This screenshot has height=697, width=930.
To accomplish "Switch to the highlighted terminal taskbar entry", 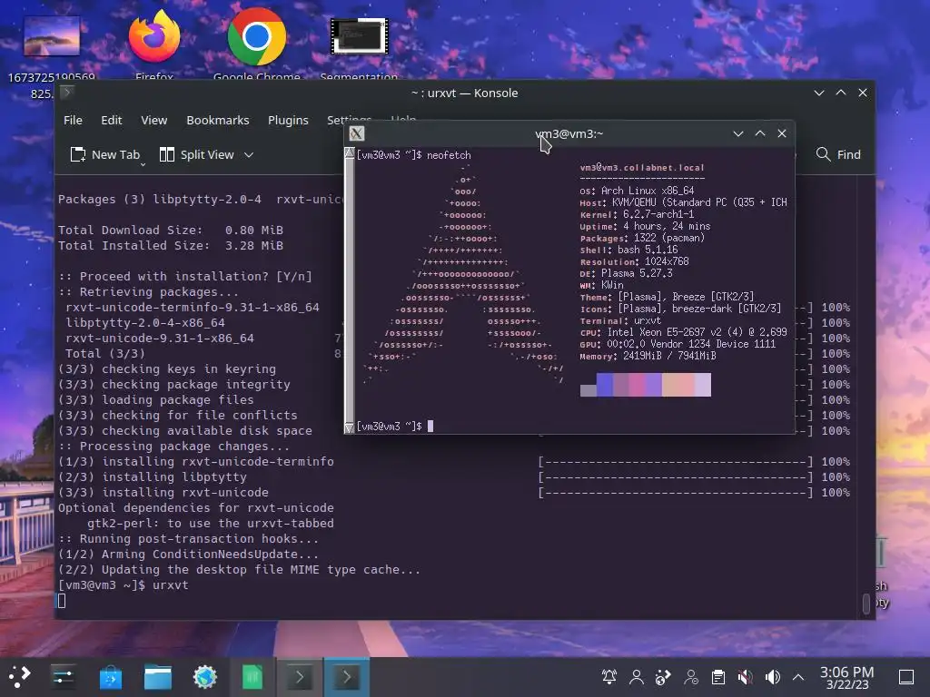I will click(346, 677).
